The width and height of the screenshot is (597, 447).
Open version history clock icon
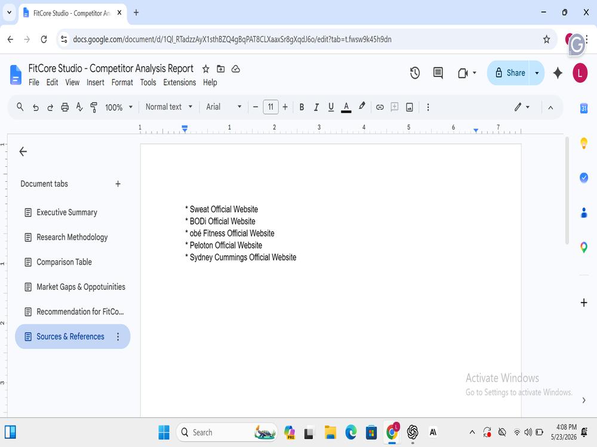(x=415, y=73)
